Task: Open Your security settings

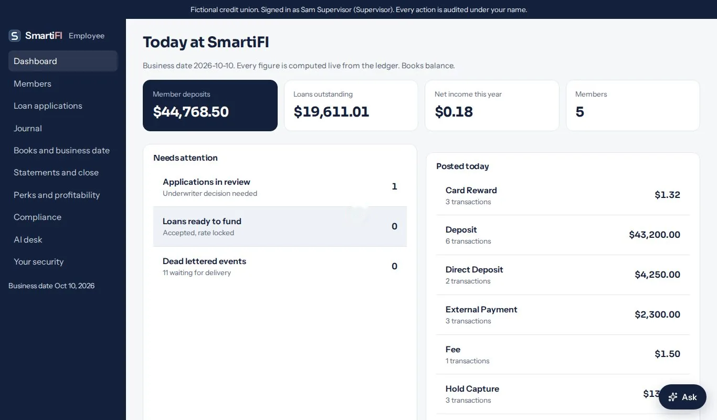Action: [63, 261]
